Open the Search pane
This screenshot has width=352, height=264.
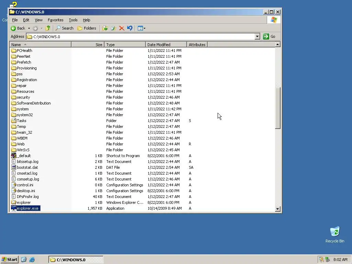click(64, 28)
